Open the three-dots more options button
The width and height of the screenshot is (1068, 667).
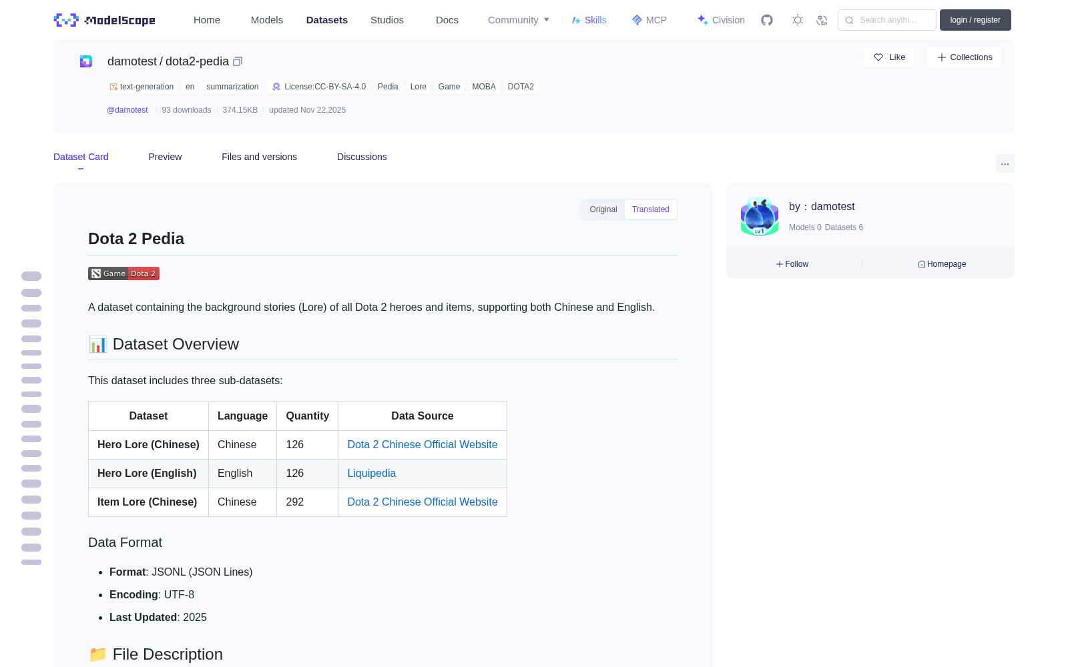click(1005, 163)
